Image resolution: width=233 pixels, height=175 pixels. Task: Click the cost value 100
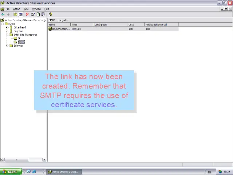[x=131, y=29]
